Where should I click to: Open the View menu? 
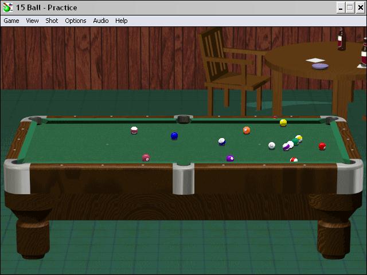click(x=32, y=21)
